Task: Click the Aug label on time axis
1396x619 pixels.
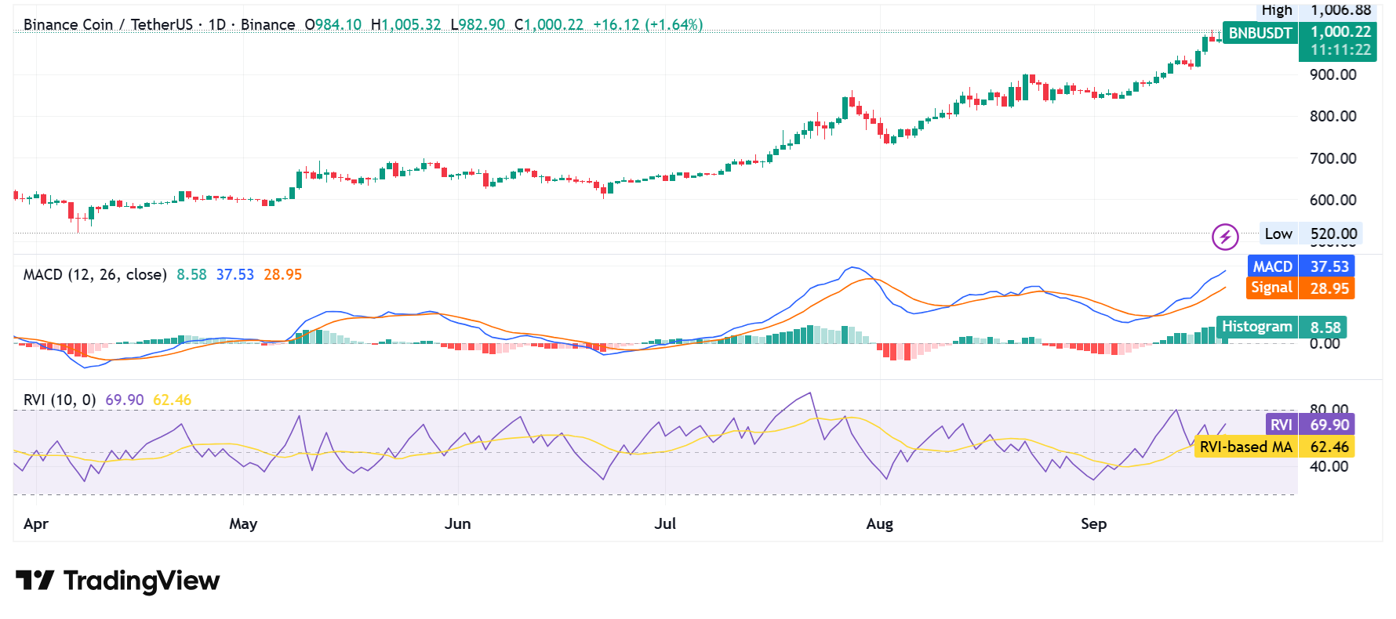Action: [x=880, y=523]
